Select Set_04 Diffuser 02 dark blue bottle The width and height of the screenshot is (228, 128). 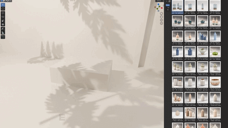[177, 53]
